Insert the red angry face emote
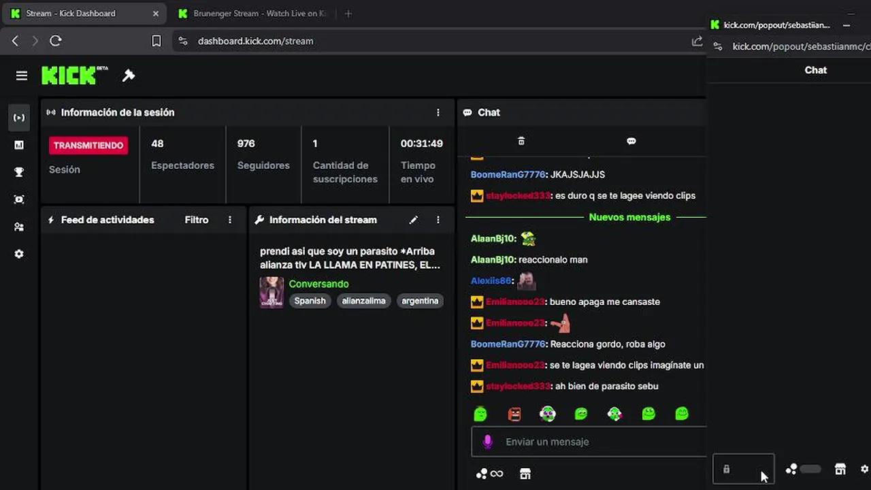The width and height of the screenshot is (871, 490). [x=514, y=413]
